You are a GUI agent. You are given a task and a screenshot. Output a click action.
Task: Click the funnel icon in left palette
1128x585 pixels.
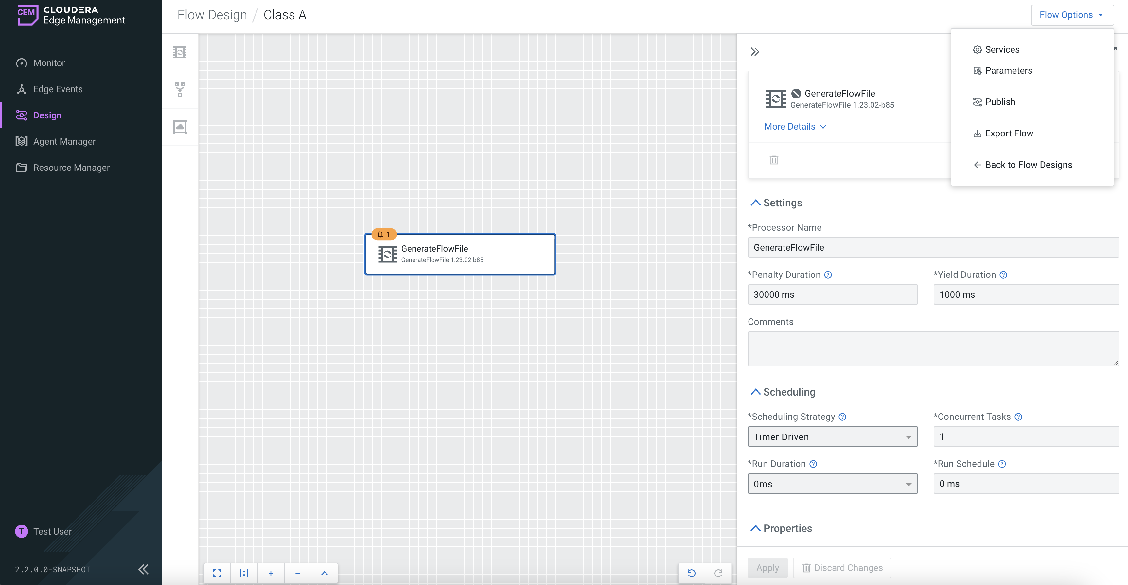(180, 89)
